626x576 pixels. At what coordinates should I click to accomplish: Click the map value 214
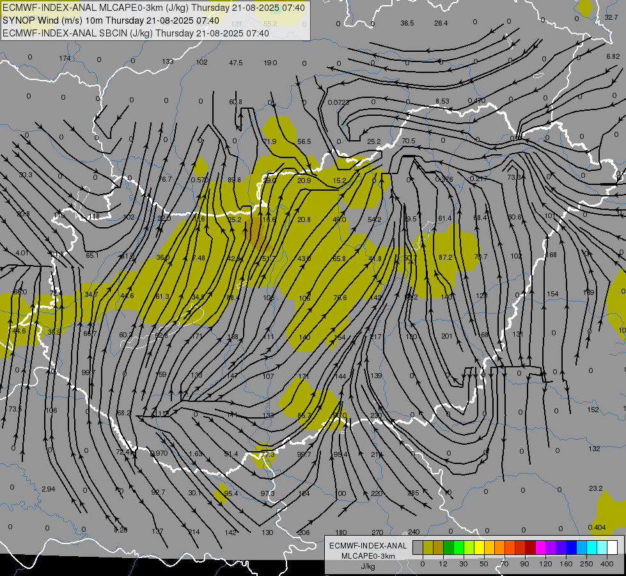click(194, 532)
